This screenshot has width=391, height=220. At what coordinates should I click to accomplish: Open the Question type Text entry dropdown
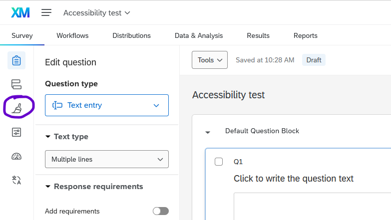click(107, 105)
